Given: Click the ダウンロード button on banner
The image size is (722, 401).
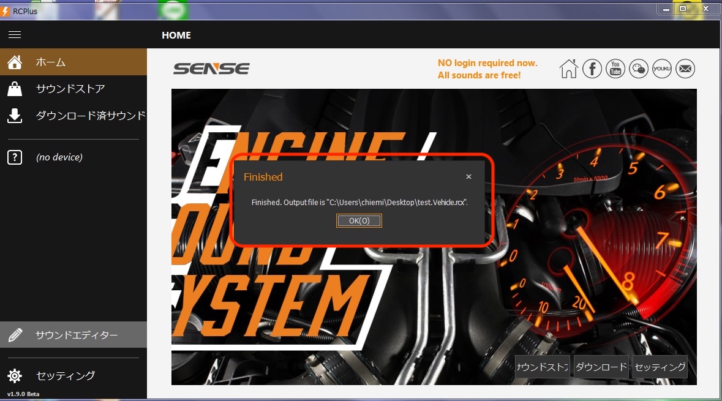Looking at the screenshot, I should pyautogui.click(x=601, y=367).
